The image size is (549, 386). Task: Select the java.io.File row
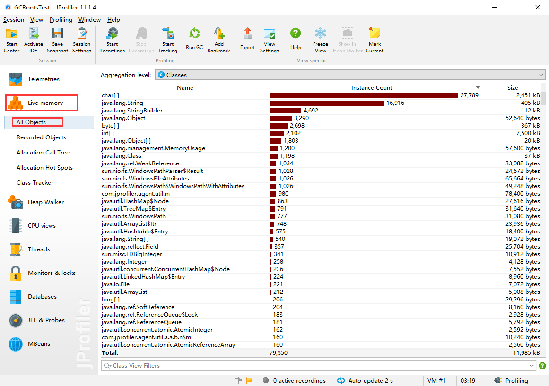[321, 284]
